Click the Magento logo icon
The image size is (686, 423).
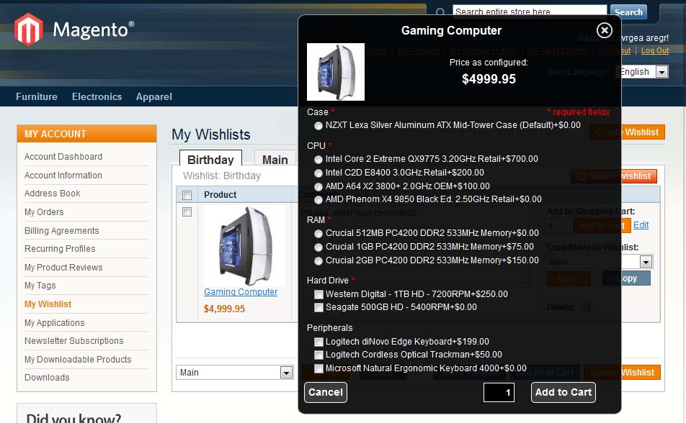point(28,29)
